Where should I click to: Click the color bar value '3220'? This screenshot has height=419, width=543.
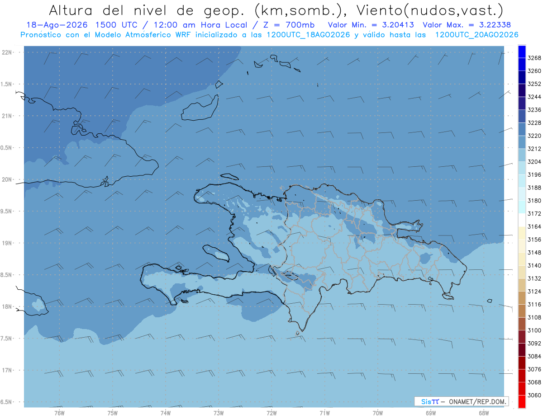tap(534, 136)
